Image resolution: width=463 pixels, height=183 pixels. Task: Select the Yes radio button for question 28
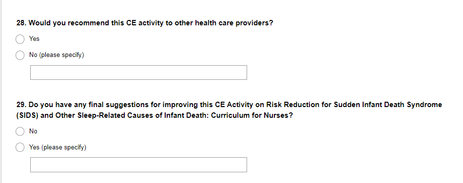(x=20, y=39)
